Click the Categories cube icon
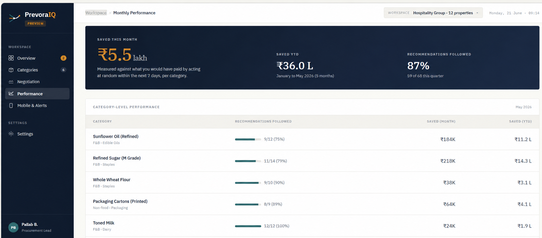Image resolution: width=542 pixels, height=238 pixels. click(11, 70)
